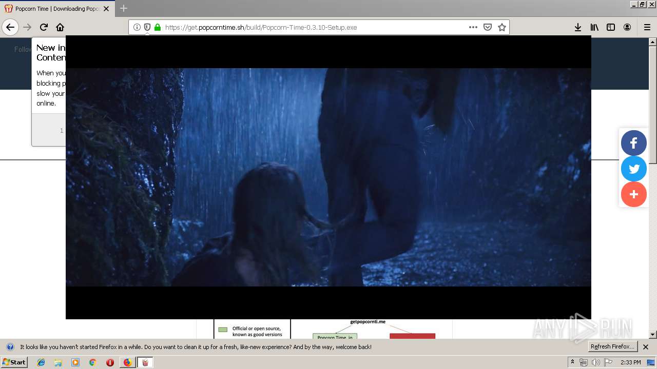This screenshot has height=369, width=657.
Task: Switch to Popcorn Time taskbar button
Action: click(145, 362)
